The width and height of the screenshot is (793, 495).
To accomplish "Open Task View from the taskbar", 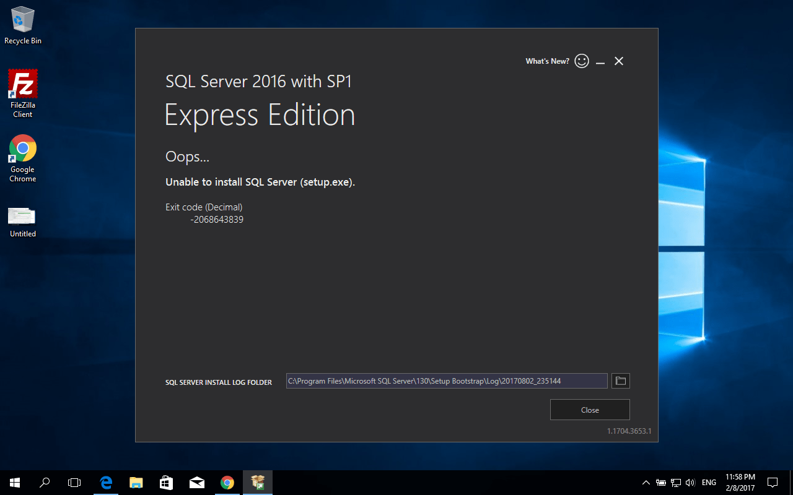I will coord(74,482).
